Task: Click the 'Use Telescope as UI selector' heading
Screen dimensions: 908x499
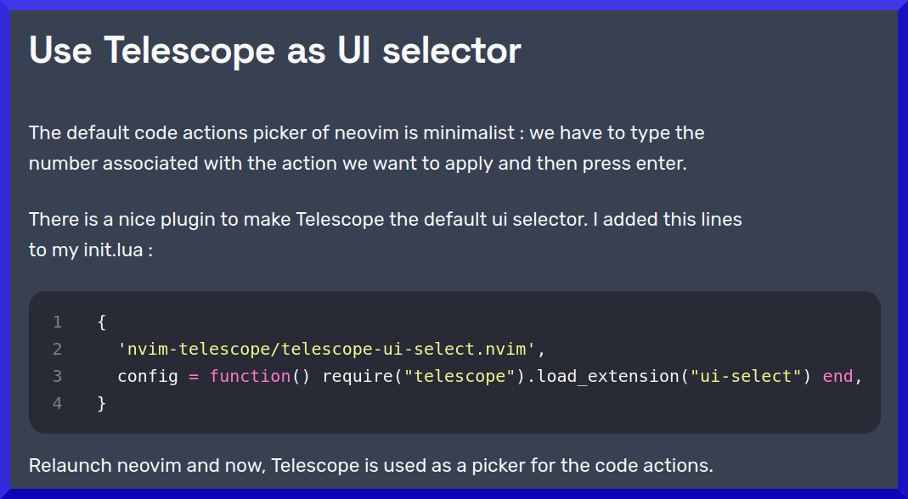Action: click(x=275, y=50)
